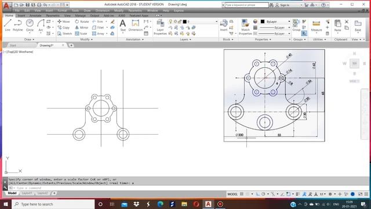Select the Circle tool
Screen dimensions: 371x209
tap(30, 25)
